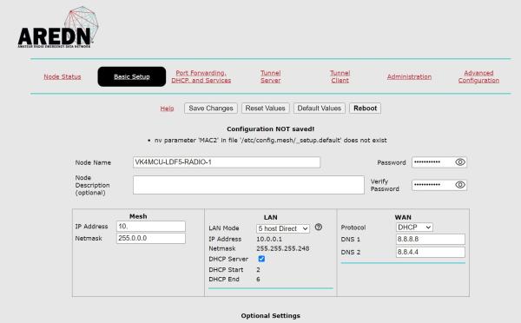The height and width of the screenshot is (323, 521).
Task: Click the DNS 2 field
Action: pyautogui.click(x=431, y=252)
